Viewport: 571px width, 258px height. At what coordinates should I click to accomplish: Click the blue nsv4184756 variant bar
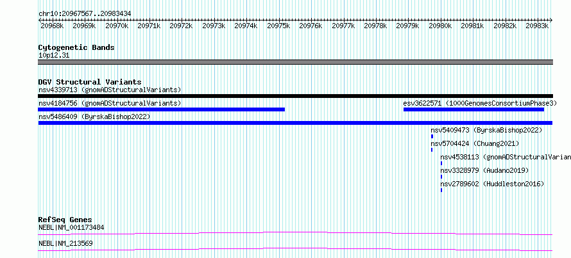tap(161, 109)
